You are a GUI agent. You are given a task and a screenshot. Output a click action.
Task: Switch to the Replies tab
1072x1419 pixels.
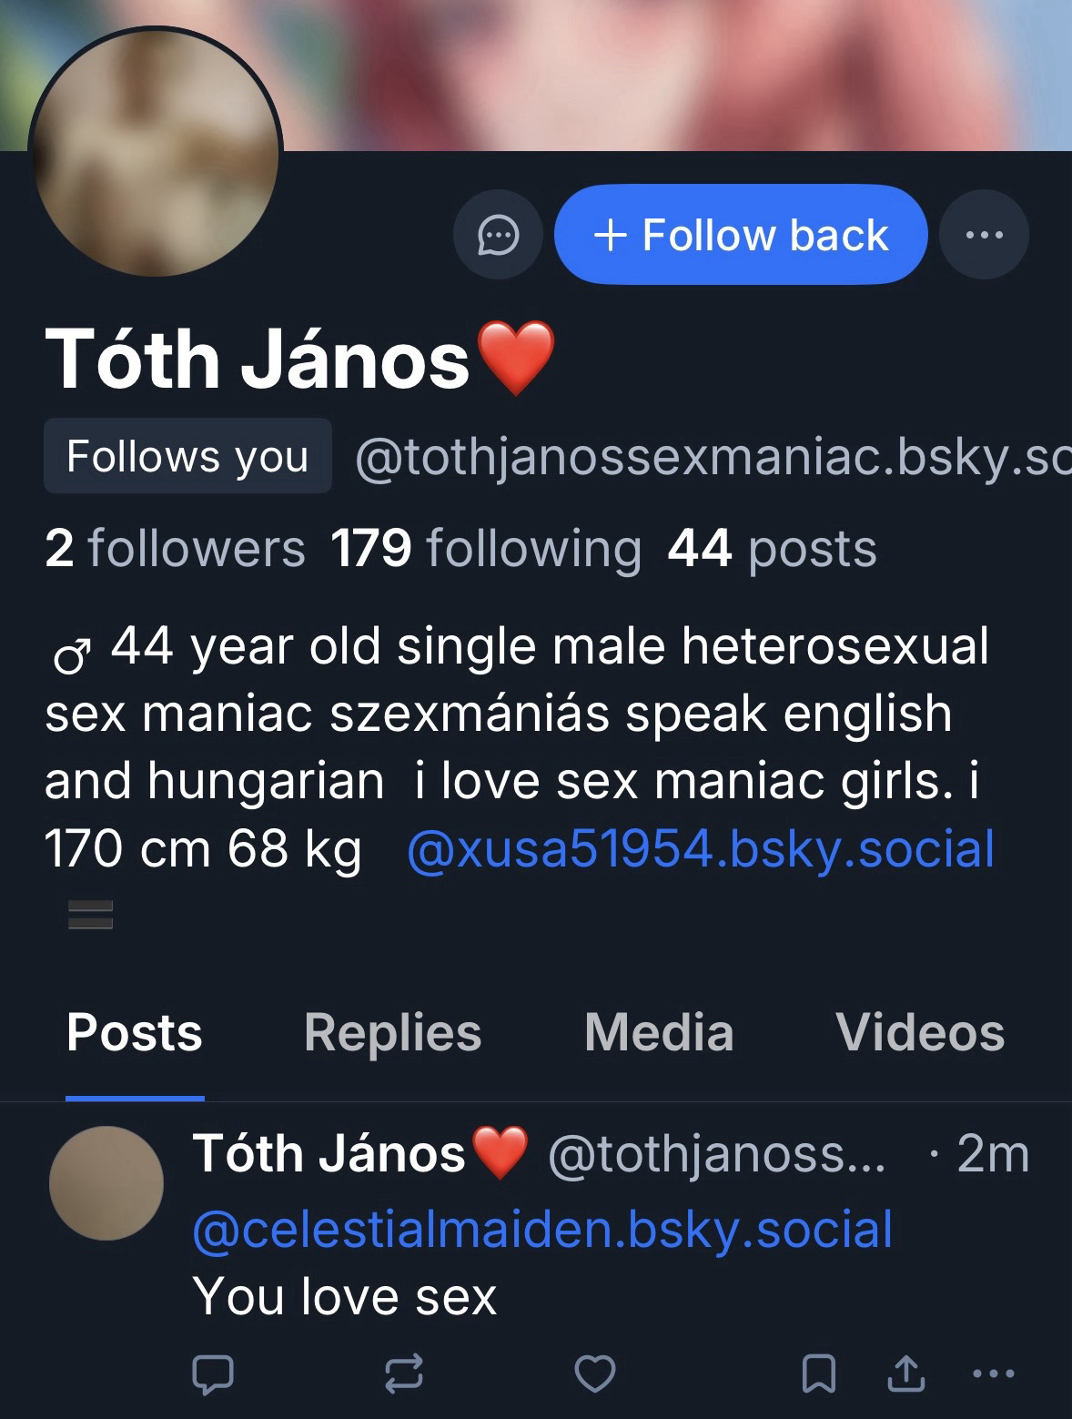(392, 1033)
